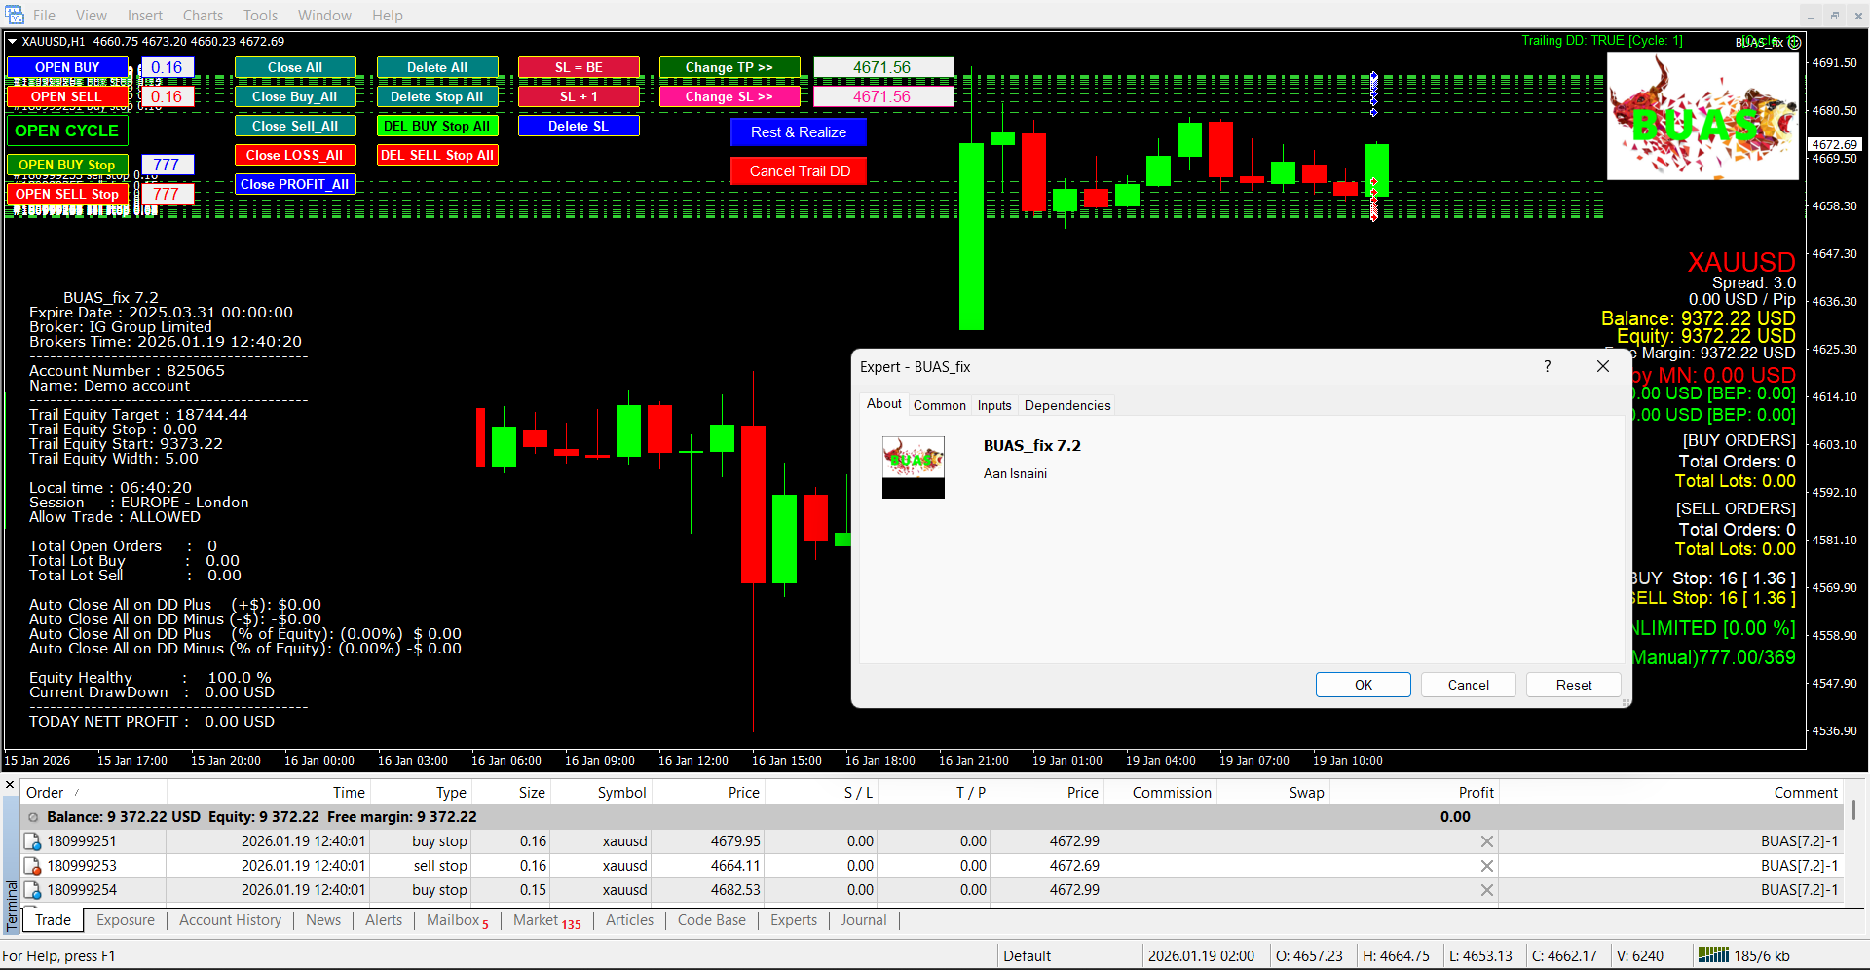
Task: Open the Charts menu
Action: [203, 15]
